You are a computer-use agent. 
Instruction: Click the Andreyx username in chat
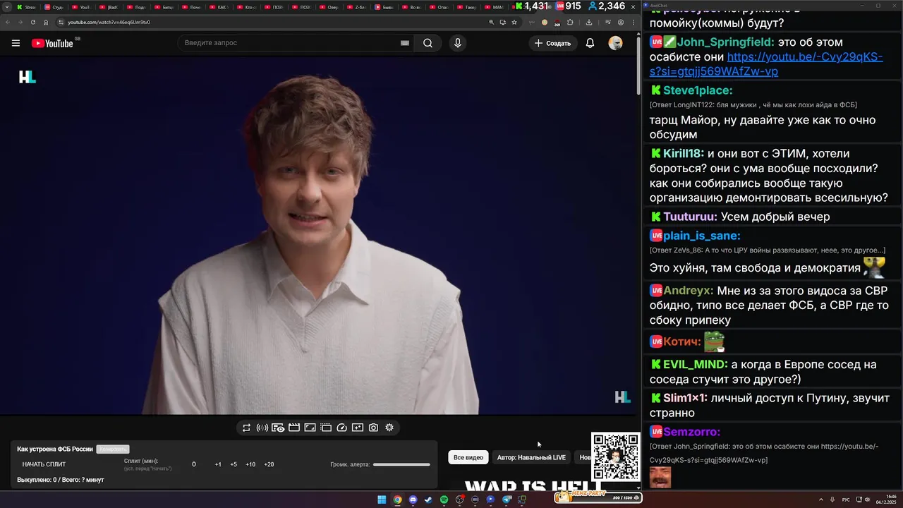click(689, 291)
